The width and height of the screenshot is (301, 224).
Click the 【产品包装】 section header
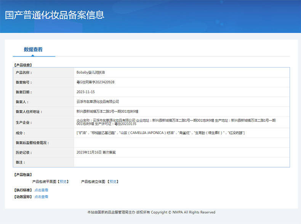23,175
